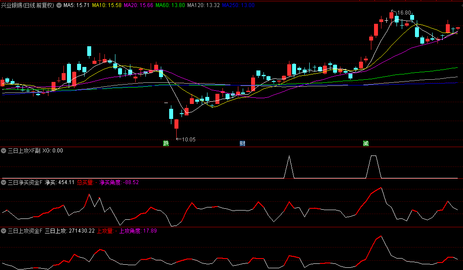
Task: Click the 10.05 low price arrow label
Action: 188,140
